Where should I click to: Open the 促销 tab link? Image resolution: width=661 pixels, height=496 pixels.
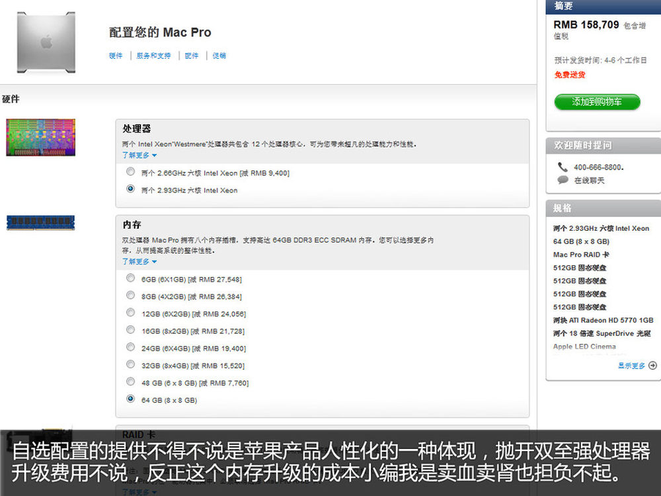(219, 56)
